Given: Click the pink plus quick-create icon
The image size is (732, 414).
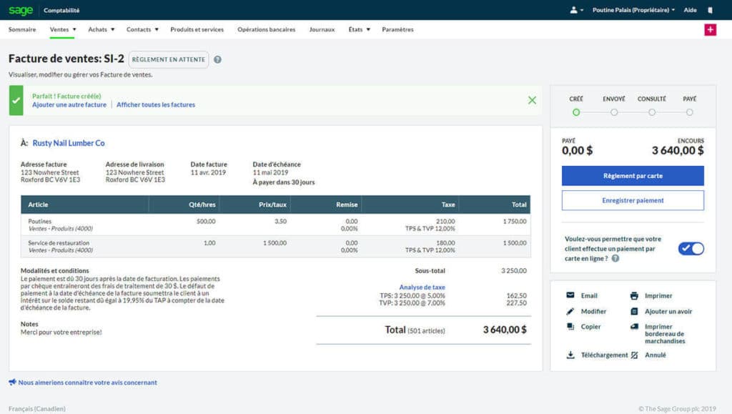Looking at the screenshot, I should pos(710,29).
